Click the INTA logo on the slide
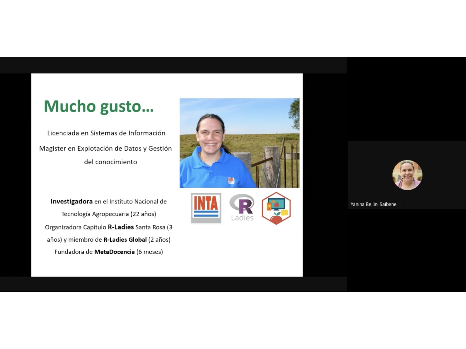Image resolution: width=466 pixels, height=349 pixels. pyautogui.click(x=206, y=208)
